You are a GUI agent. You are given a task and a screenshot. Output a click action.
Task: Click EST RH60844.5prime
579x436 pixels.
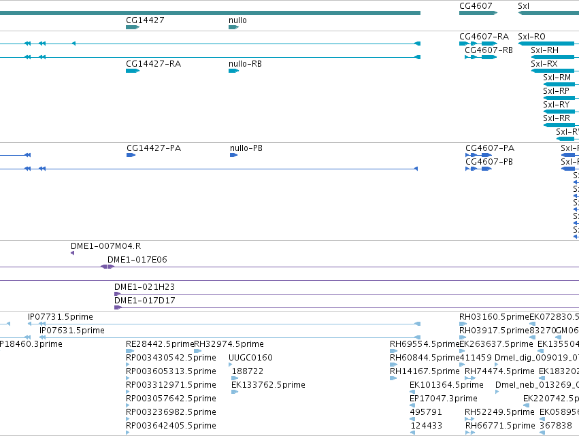[425, 358]
